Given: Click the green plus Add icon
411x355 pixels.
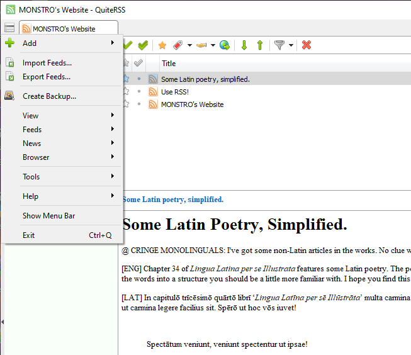Looking at the screenshot, I should (9, 43).
